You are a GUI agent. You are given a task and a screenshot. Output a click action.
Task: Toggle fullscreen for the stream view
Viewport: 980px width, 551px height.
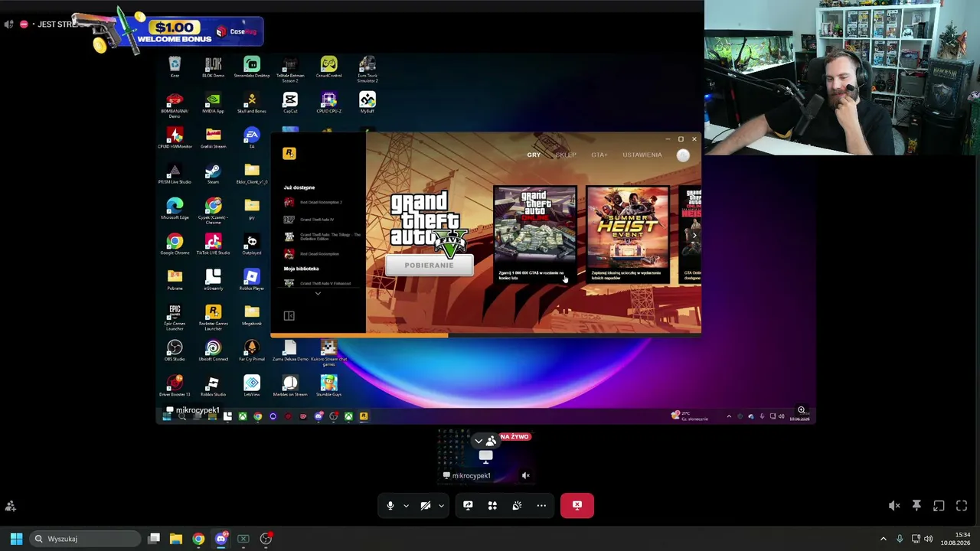pyautogui.click(x=962, y=506)
